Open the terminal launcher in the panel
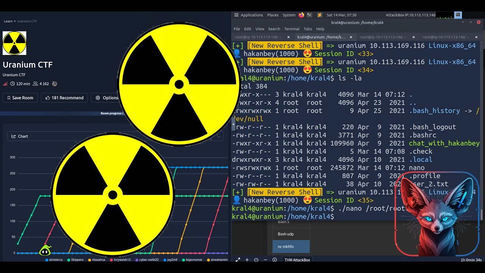Screen dimensions: 485x273 pyautogui.click(x=310, y=15)
